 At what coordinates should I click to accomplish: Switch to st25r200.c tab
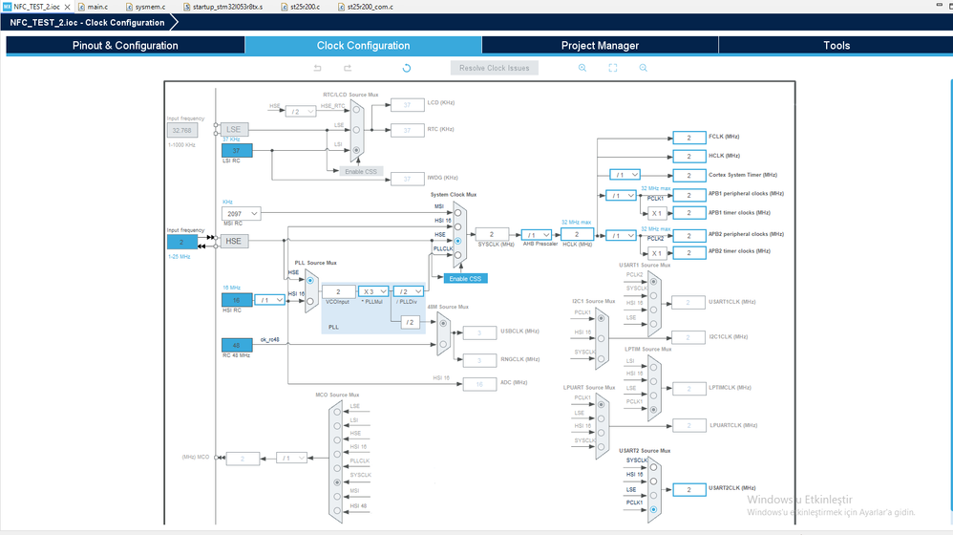(x=302, y=7)
